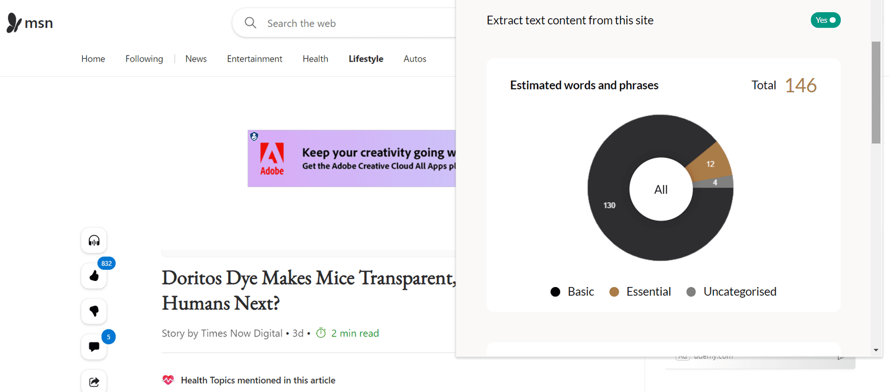Click the Doritos Dye article headline
The image size is (889, 392).
coord(309,290)
